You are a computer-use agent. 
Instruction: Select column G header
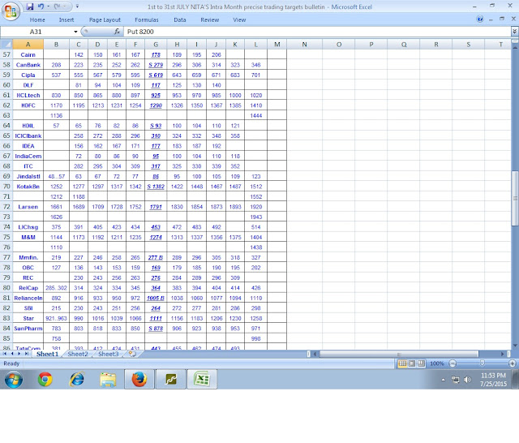pyautogui.click(x=156, y=44)
